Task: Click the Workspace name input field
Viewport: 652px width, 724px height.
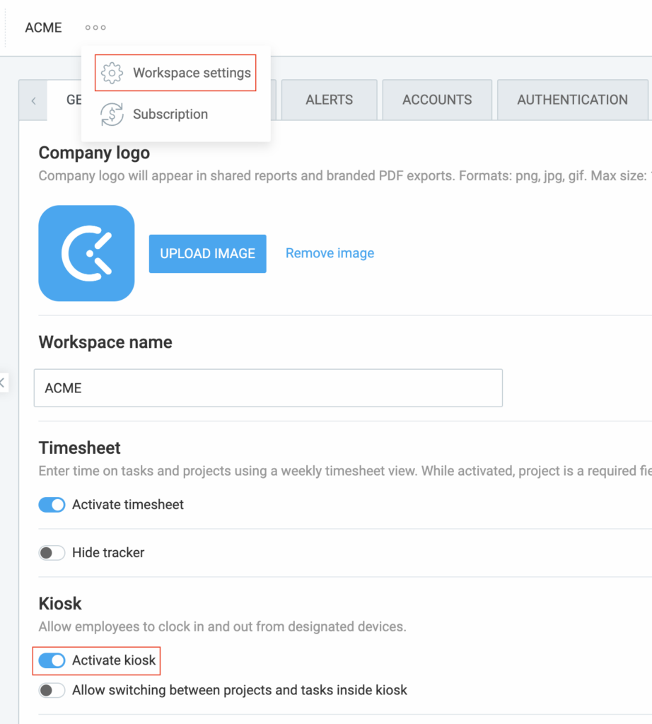Action: click(268, 388)
